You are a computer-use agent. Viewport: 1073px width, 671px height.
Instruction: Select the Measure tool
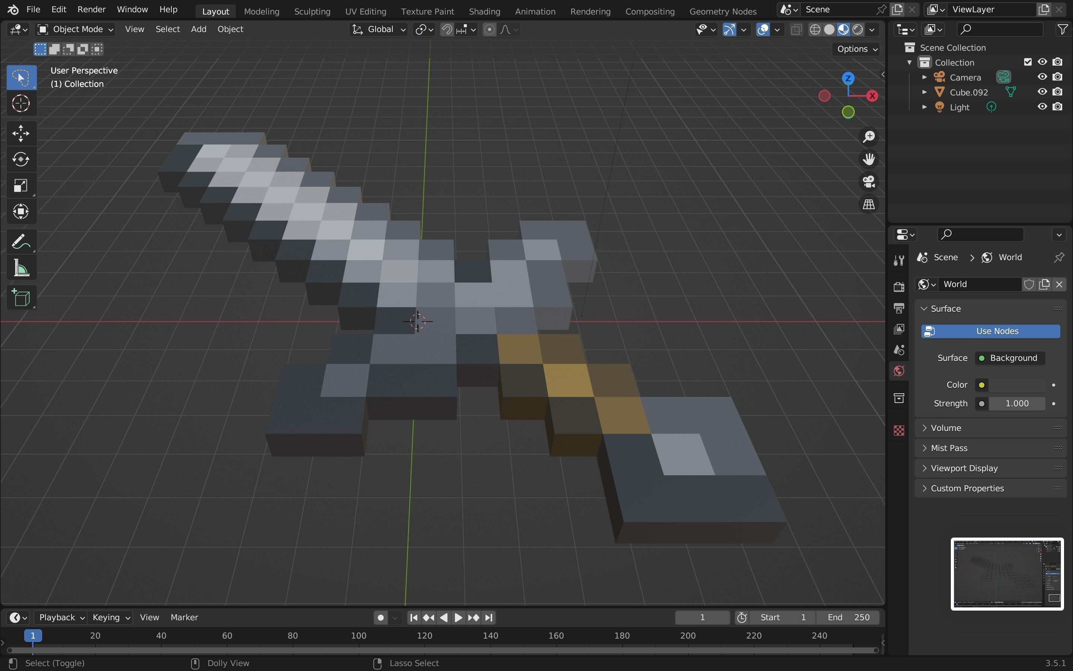coord(21,268)
